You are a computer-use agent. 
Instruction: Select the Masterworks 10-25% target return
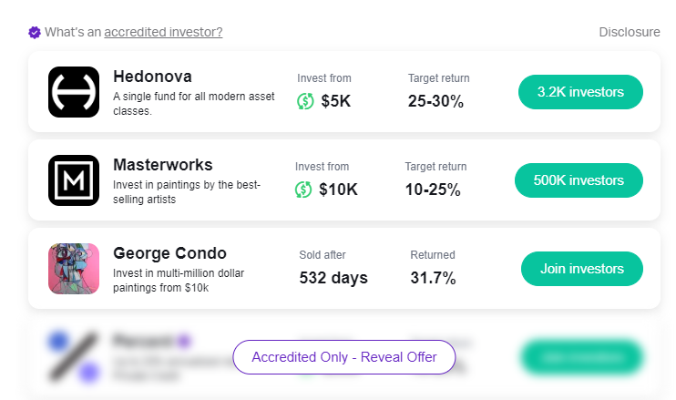pyautogui.click(x=433, y=190)
